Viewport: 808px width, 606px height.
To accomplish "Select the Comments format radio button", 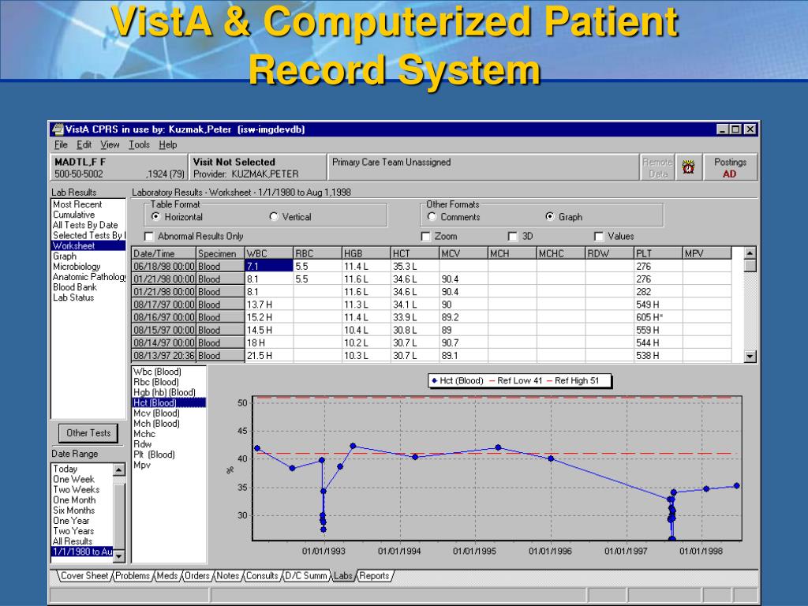I will [x=432, y=217].
